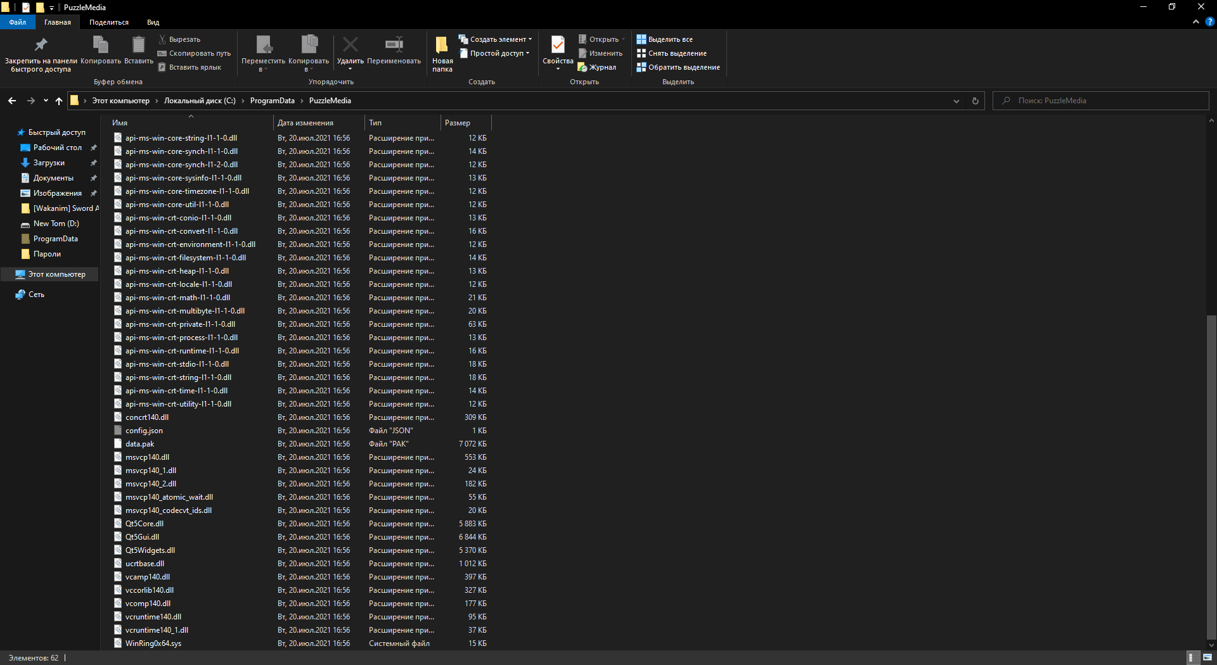The height and width of the screenshot is (665, 1217).
Task: Select config.json file
Action: pos(144,431)
